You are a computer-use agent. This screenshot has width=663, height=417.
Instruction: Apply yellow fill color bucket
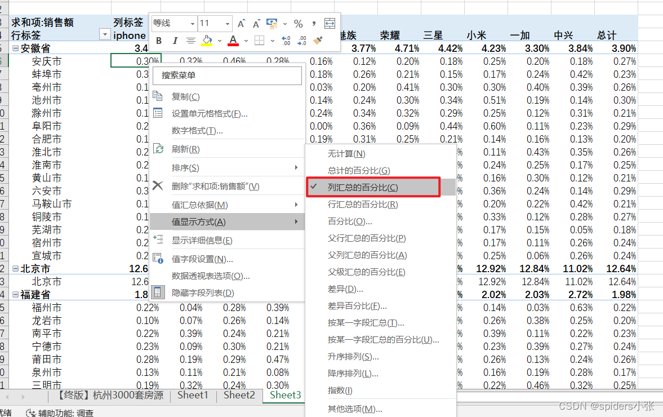[207, 41]
